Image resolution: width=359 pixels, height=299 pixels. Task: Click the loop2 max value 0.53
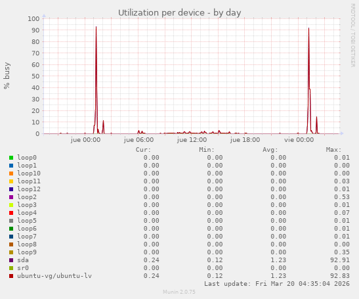[342, 197]
